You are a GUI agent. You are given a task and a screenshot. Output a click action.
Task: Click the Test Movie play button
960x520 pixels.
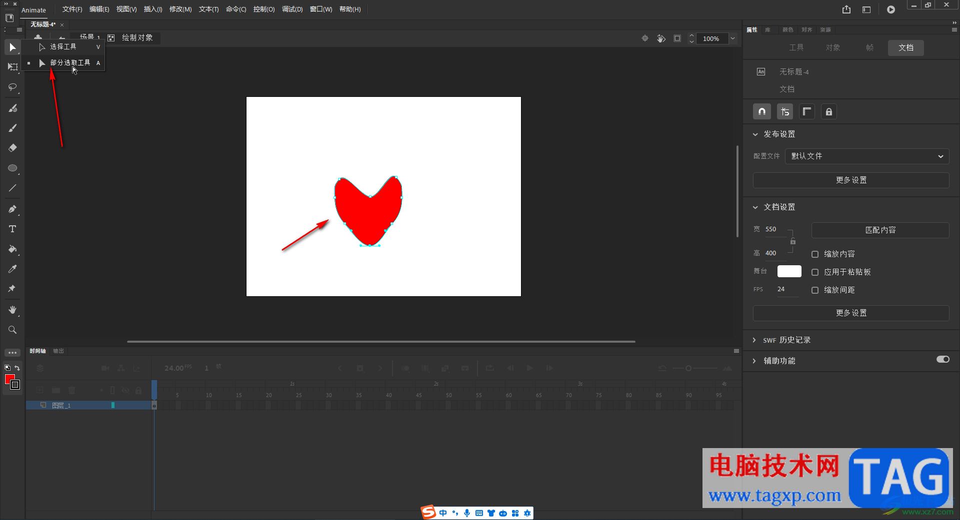click(891, 9)
